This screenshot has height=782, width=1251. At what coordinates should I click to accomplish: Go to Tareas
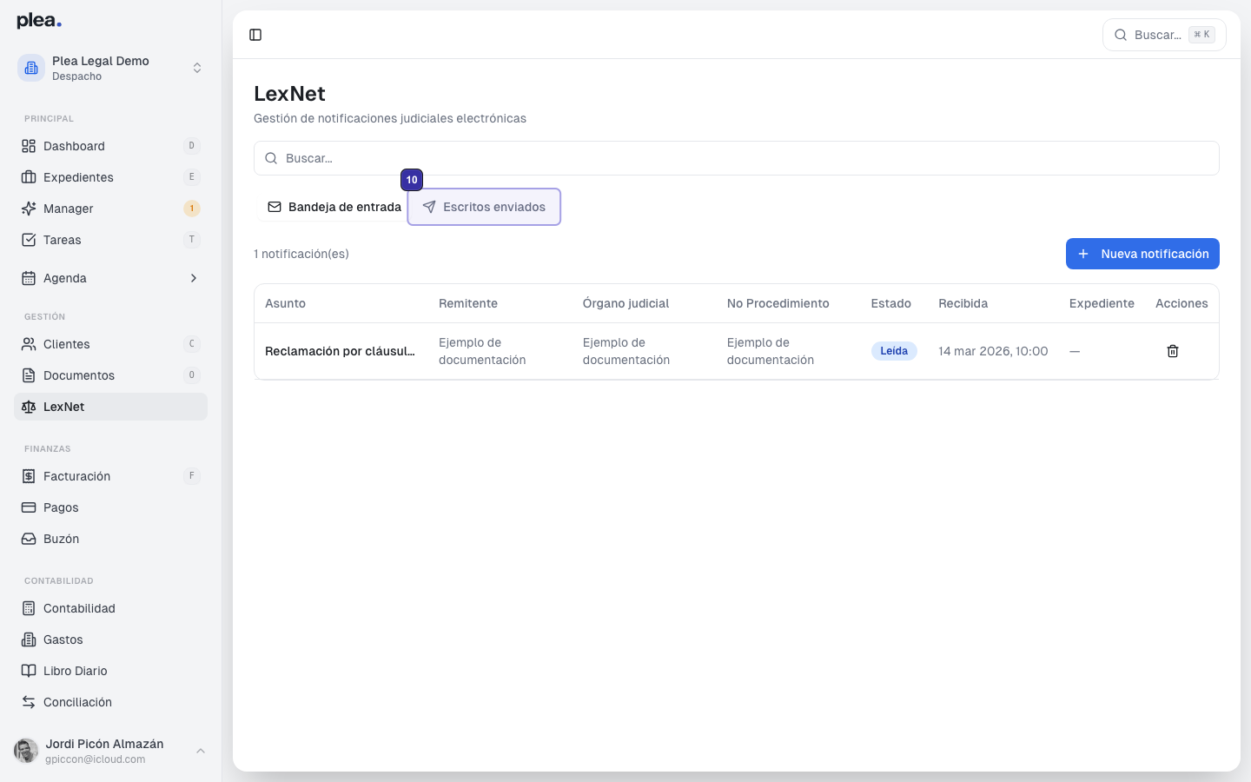coord(110,240)
